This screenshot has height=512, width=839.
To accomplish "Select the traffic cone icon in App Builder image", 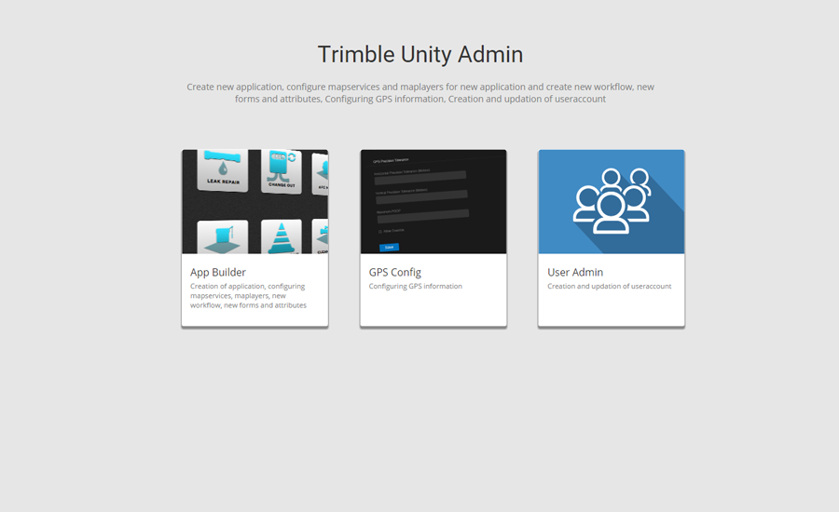I will (282, 236).
